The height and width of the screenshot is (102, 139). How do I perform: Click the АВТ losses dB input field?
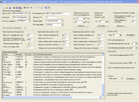click(x=116, y=35)
